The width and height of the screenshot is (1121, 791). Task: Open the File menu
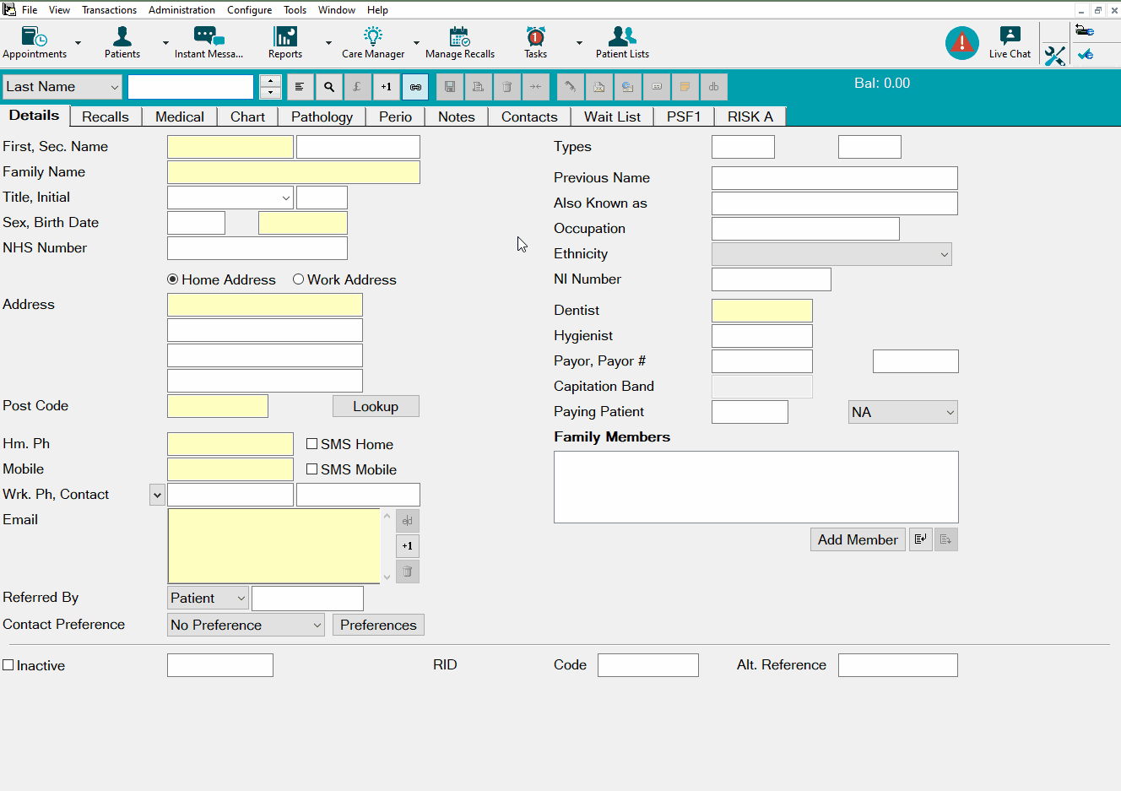(30, 10)
